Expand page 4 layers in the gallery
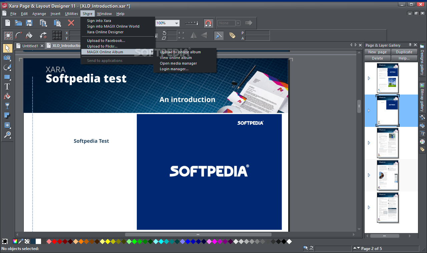Image resolution: width=427 pixels, height=253 pixels. coord(369,175)
